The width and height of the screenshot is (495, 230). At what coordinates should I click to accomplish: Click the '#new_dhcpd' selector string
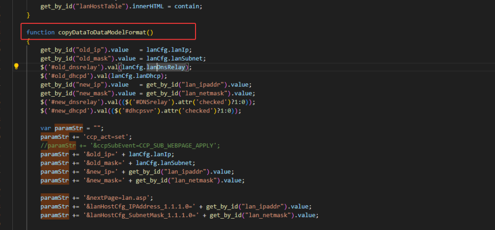pos(64,111)
